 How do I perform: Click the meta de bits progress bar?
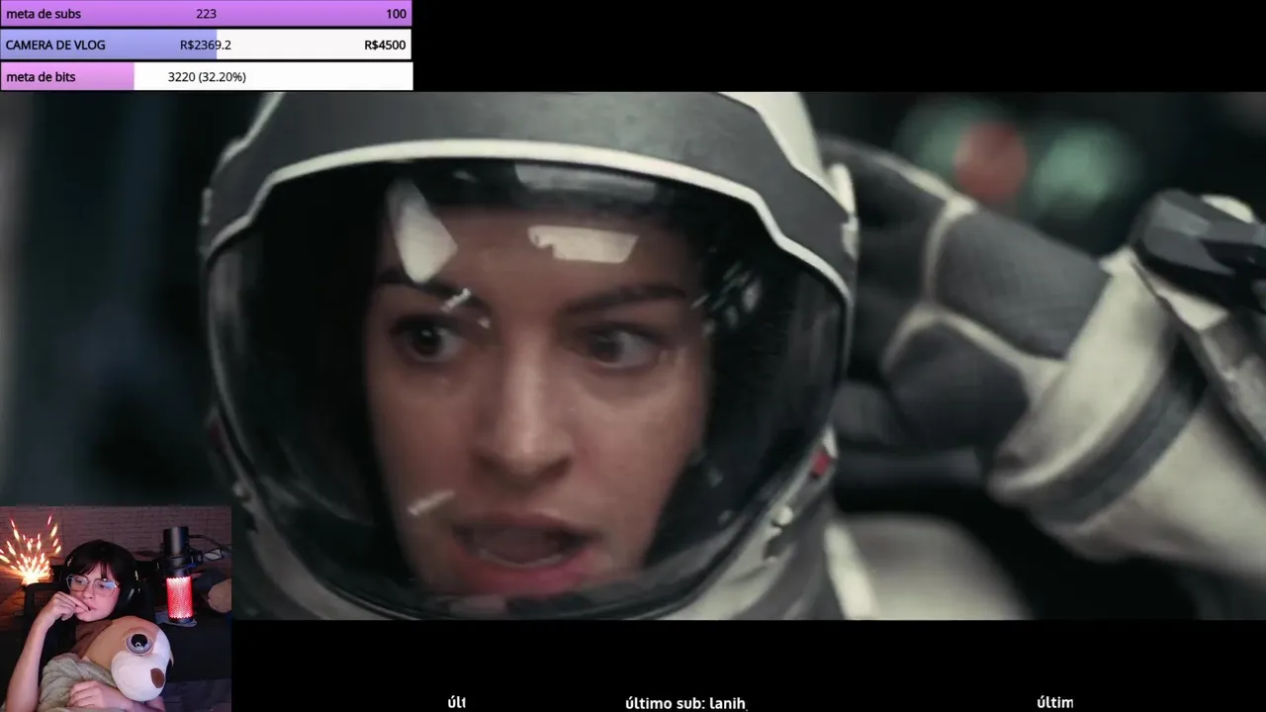click(x=206, y=76)
